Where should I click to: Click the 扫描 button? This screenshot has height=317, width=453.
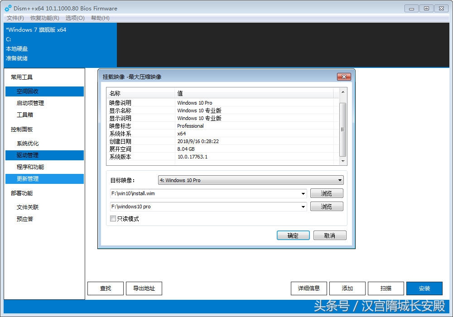tap(386, 288)
